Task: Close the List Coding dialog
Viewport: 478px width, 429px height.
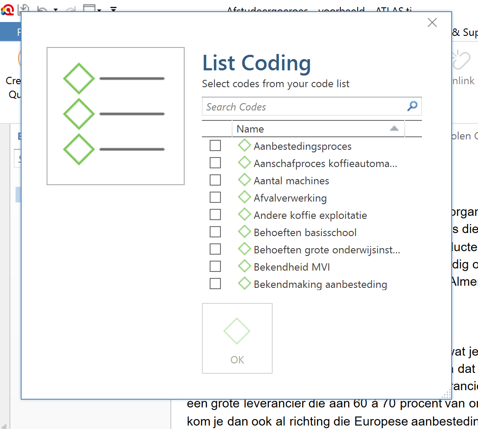Action: [432, 23]
